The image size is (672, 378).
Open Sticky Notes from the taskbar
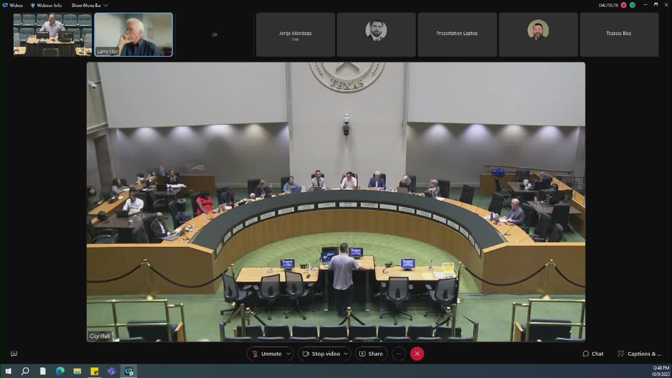click(x=94, y=371)
